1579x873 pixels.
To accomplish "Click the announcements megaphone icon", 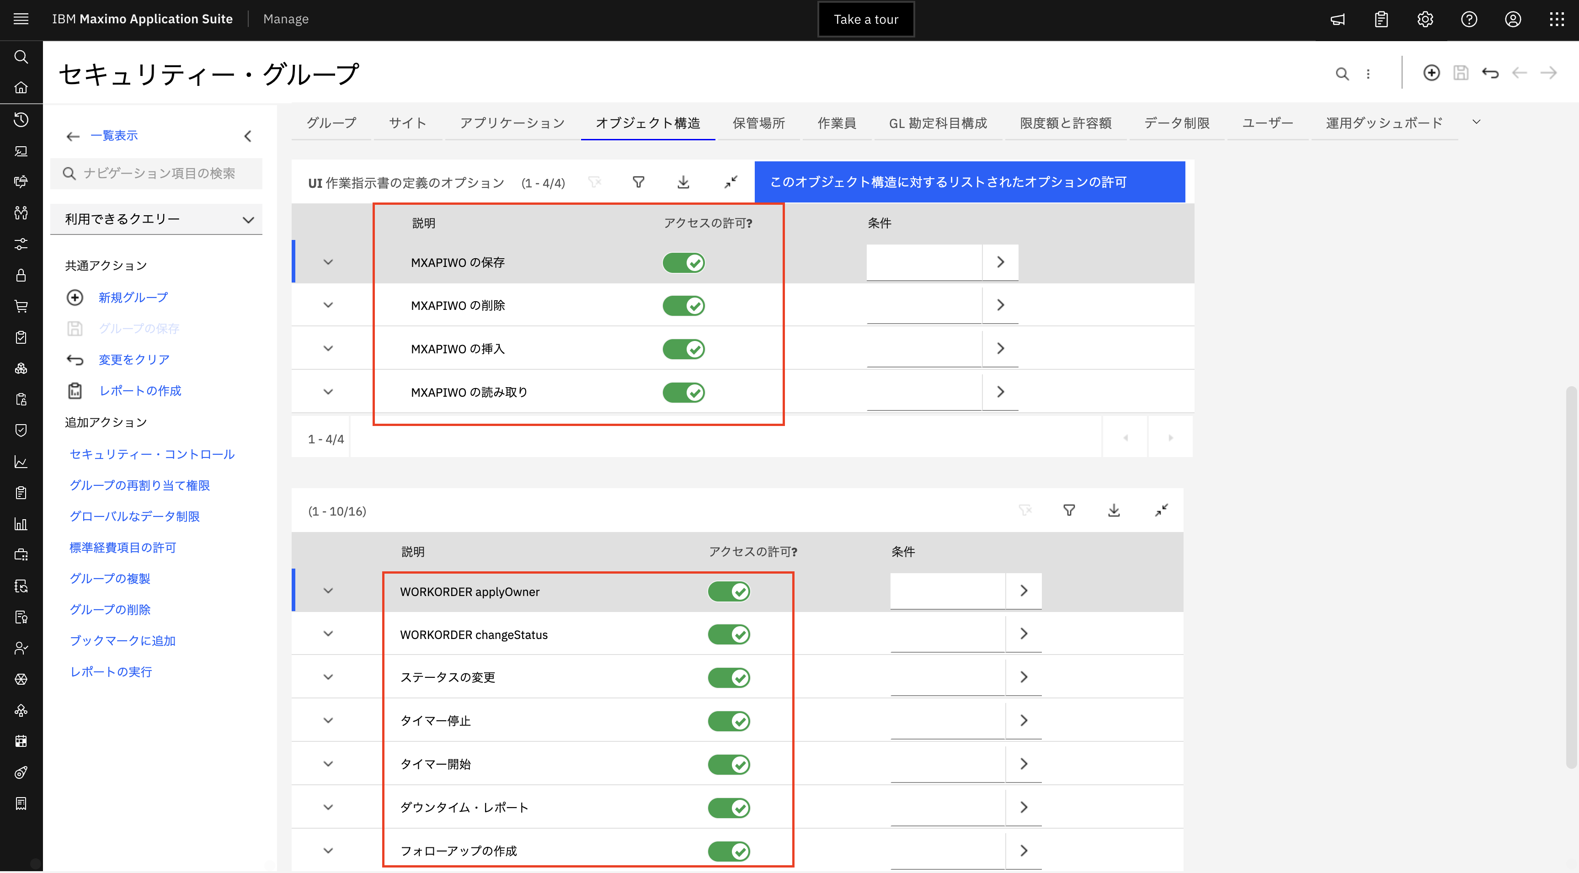I will [1338, 19].
